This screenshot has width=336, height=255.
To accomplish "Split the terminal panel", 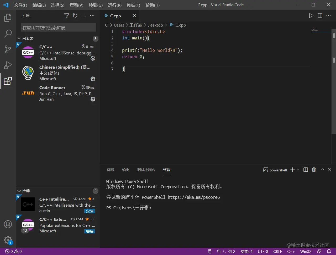I will pyautogui.click(x=306, y=170).
